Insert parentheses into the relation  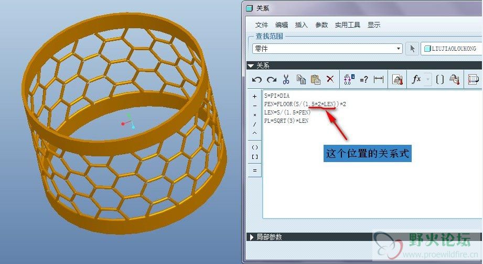coord(255,147)
